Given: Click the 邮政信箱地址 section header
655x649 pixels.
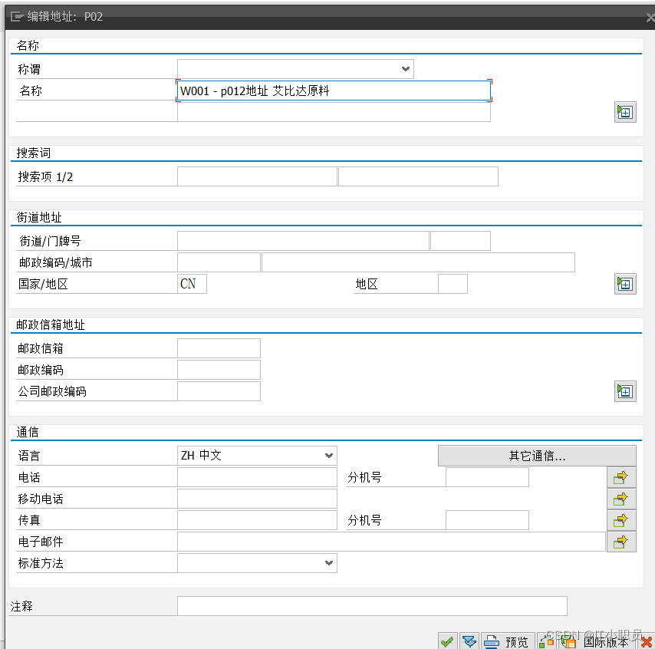Looking at the screenshot, I should (x=51, y=324).
